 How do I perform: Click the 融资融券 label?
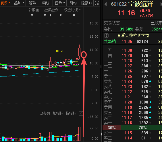tap(51, 10)
